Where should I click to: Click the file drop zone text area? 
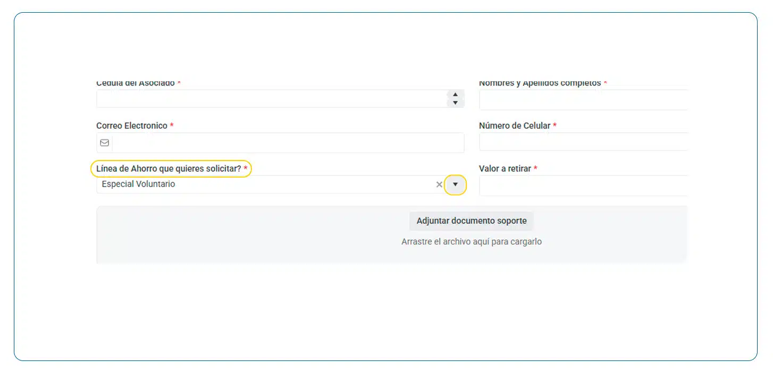[x=471, y=242]
